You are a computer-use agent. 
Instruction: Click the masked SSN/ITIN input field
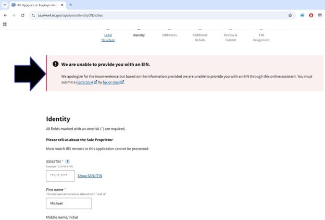[60, 176]
